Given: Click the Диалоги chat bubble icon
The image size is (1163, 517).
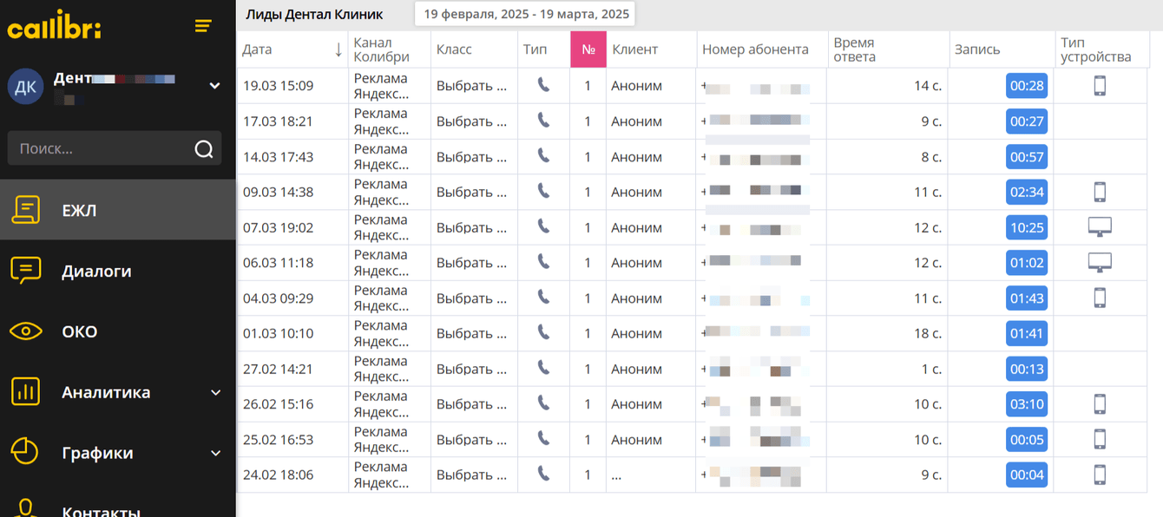Looking at the screenshot, I should coord(25,271).
